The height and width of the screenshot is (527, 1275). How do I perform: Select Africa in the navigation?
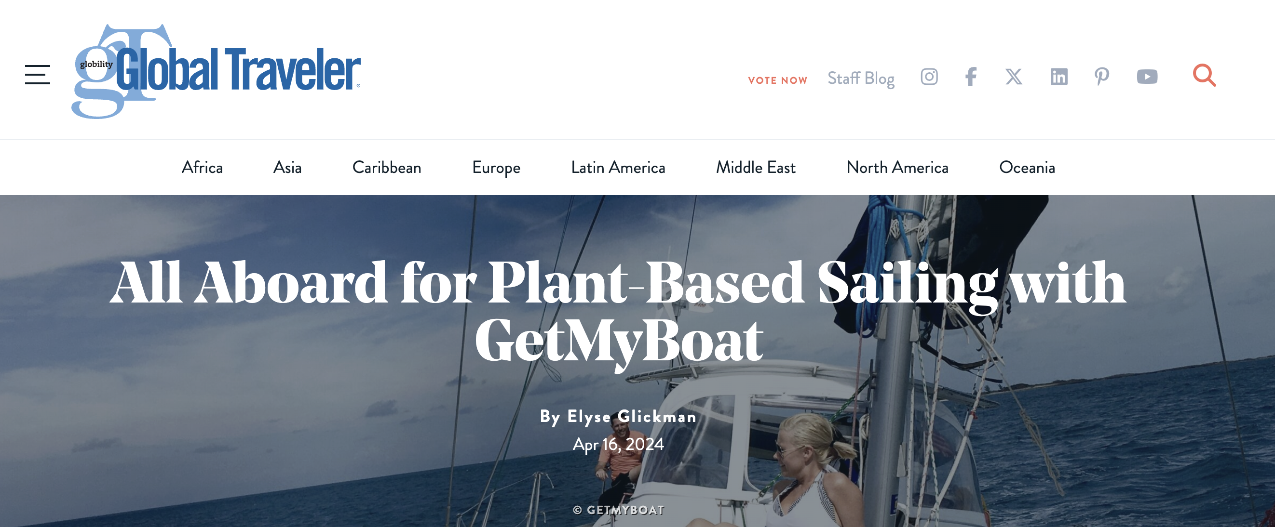click(x=202, y=168)
